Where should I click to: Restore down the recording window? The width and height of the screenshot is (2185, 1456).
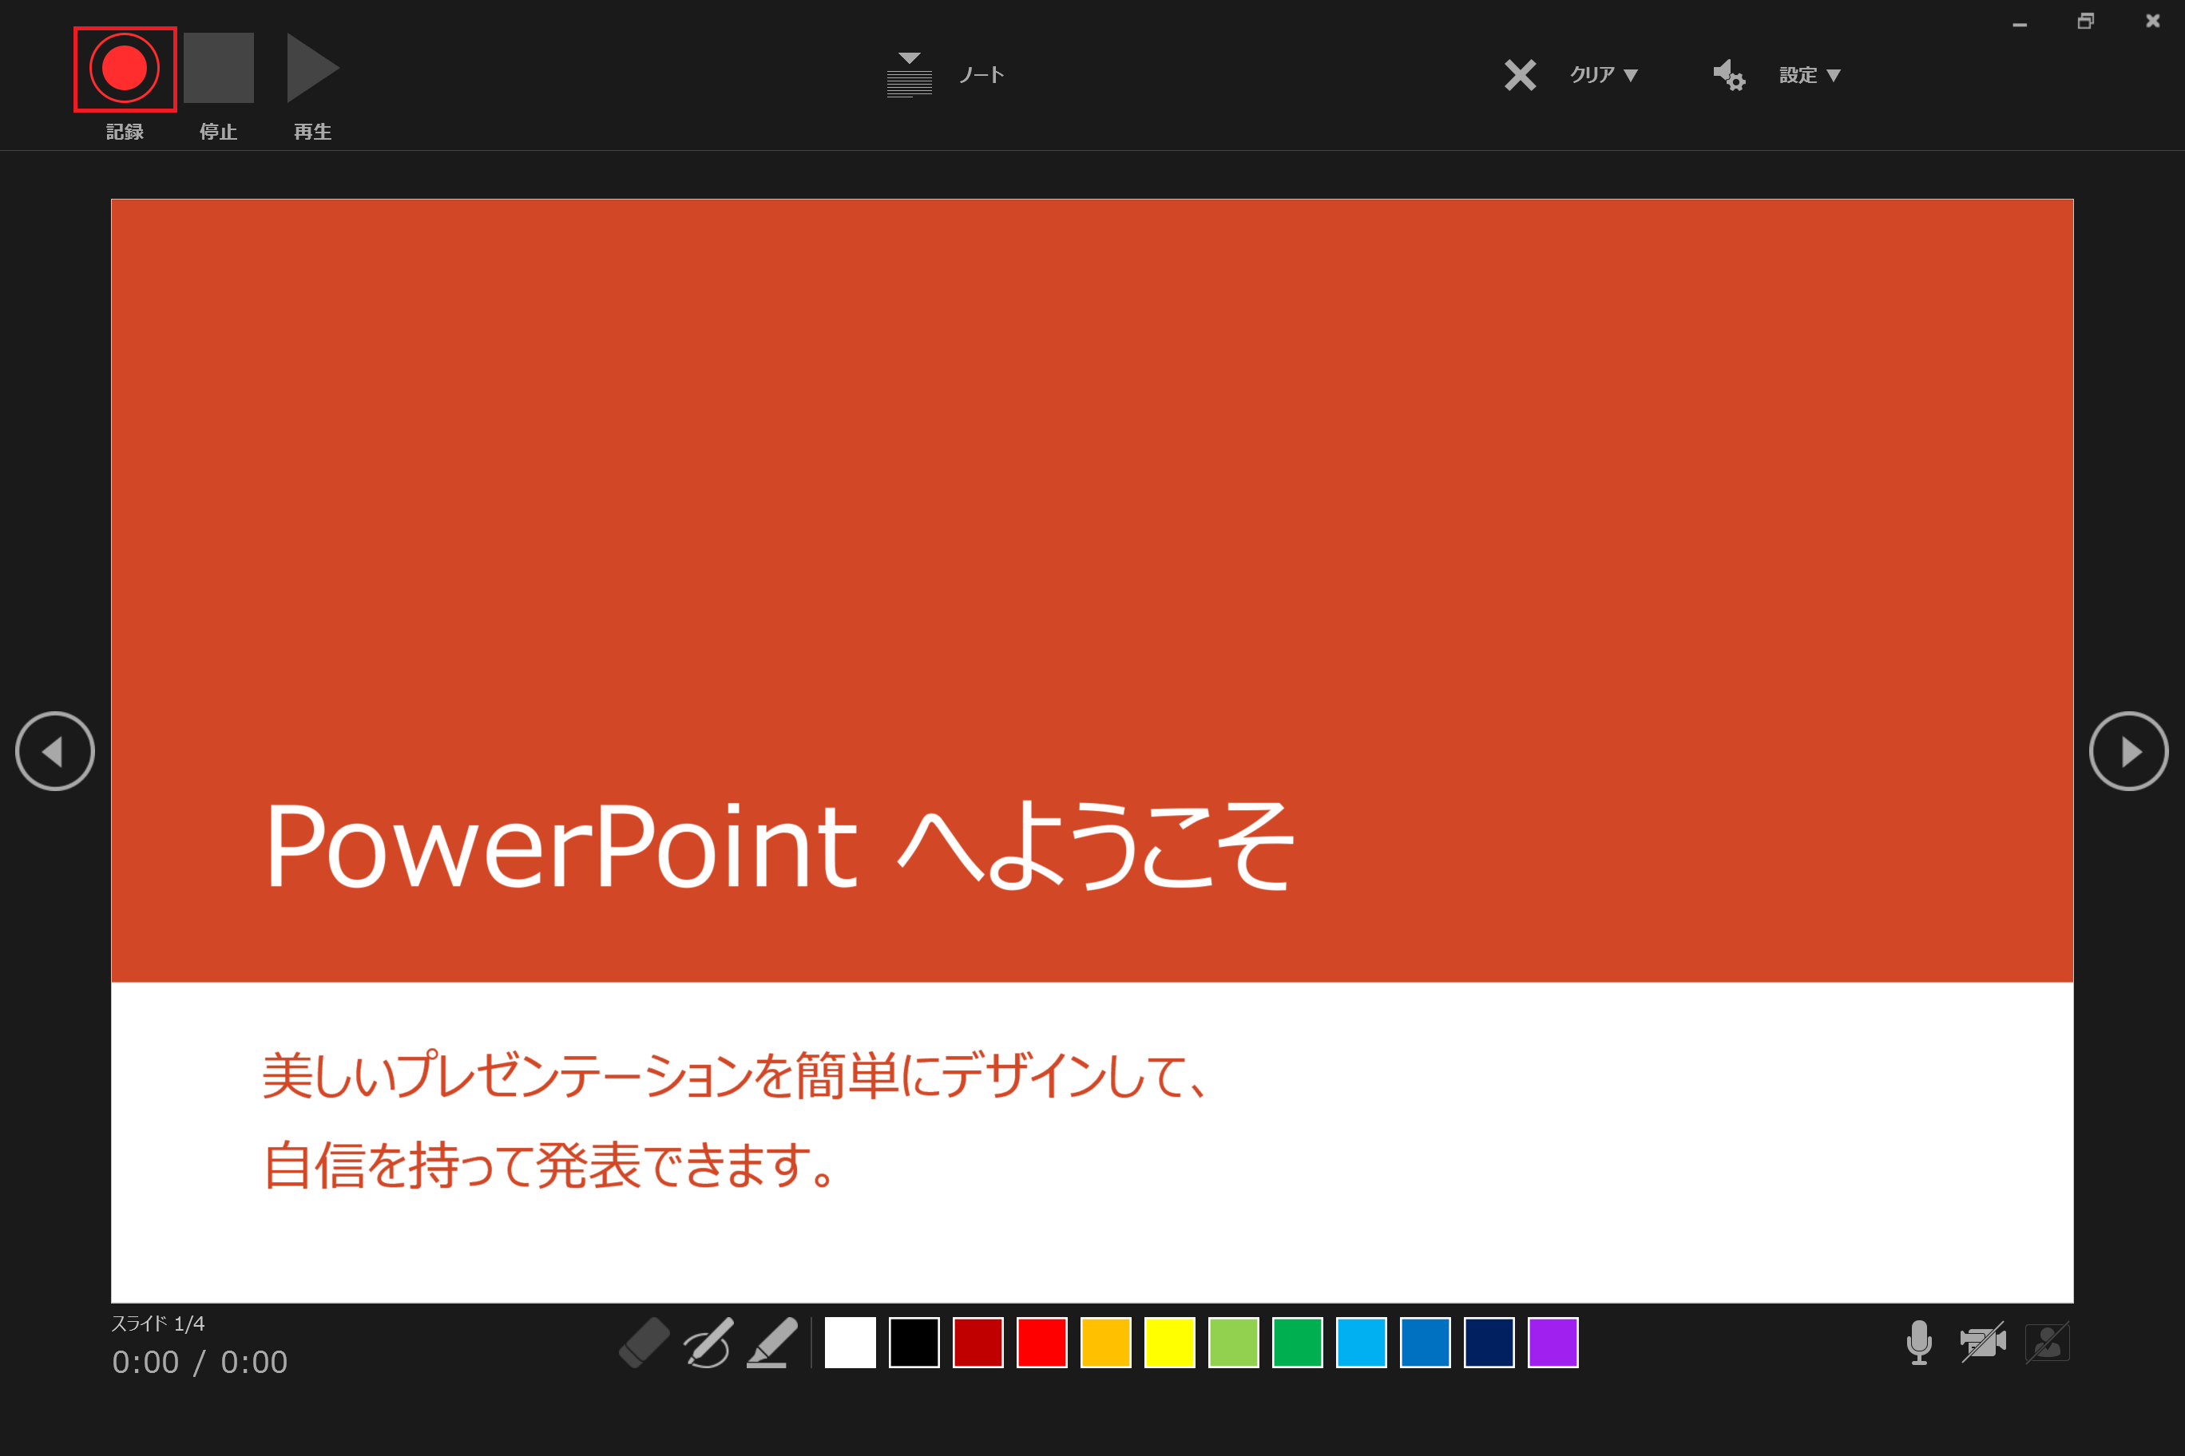coord(2086,22)
